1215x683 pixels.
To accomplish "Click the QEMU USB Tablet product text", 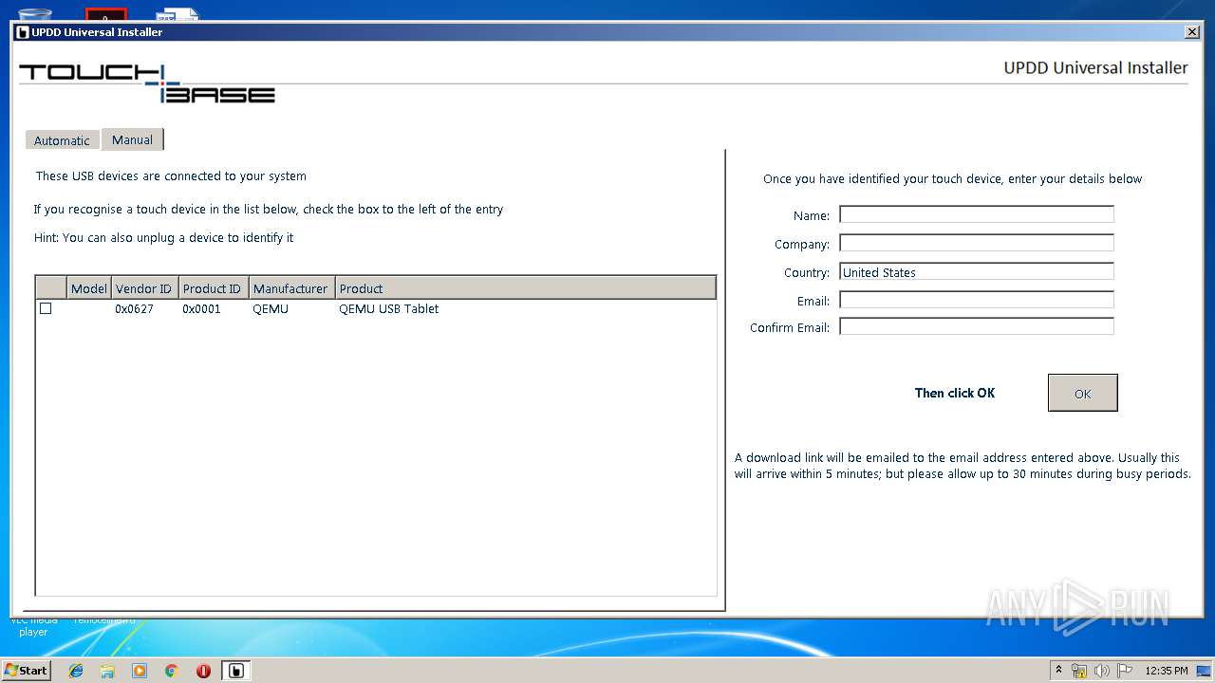I will tap(388, 308).
